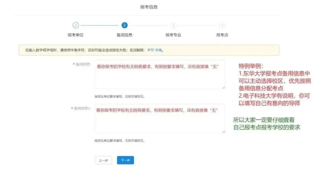Click the 上一步 button
The width and height of the screenshot is (315, 173).
[104, 160]
